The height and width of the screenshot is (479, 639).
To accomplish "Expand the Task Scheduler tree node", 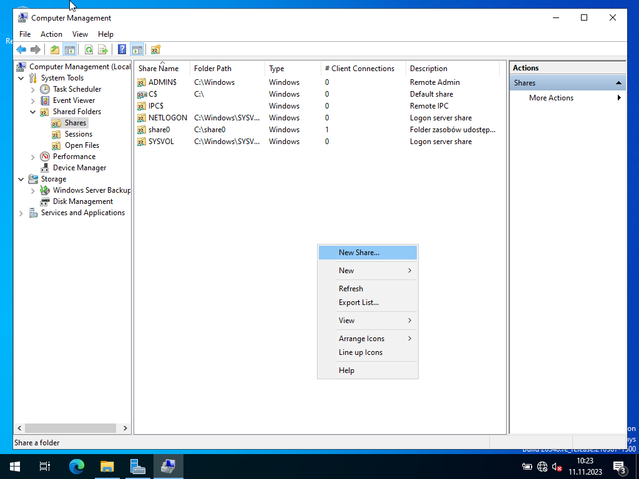I will 33,89.
